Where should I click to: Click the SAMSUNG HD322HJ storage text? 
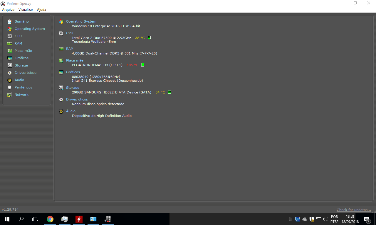(x=112, y=92)
